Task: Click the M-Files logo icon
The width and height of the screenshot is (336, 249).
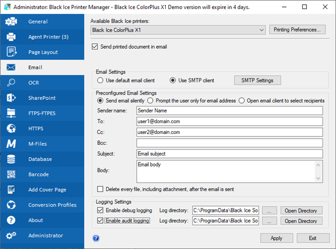Action: pos(11,144)
